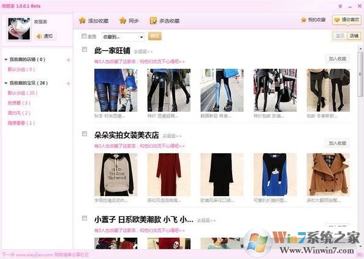Collapse the 我收藏的店铺 tree section

(x=6, y=60)
